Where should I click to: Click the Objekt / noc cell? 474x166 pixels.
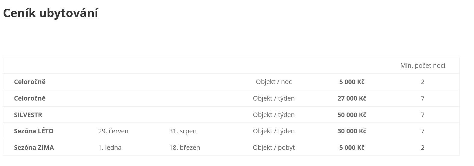[x=274, y=82]
